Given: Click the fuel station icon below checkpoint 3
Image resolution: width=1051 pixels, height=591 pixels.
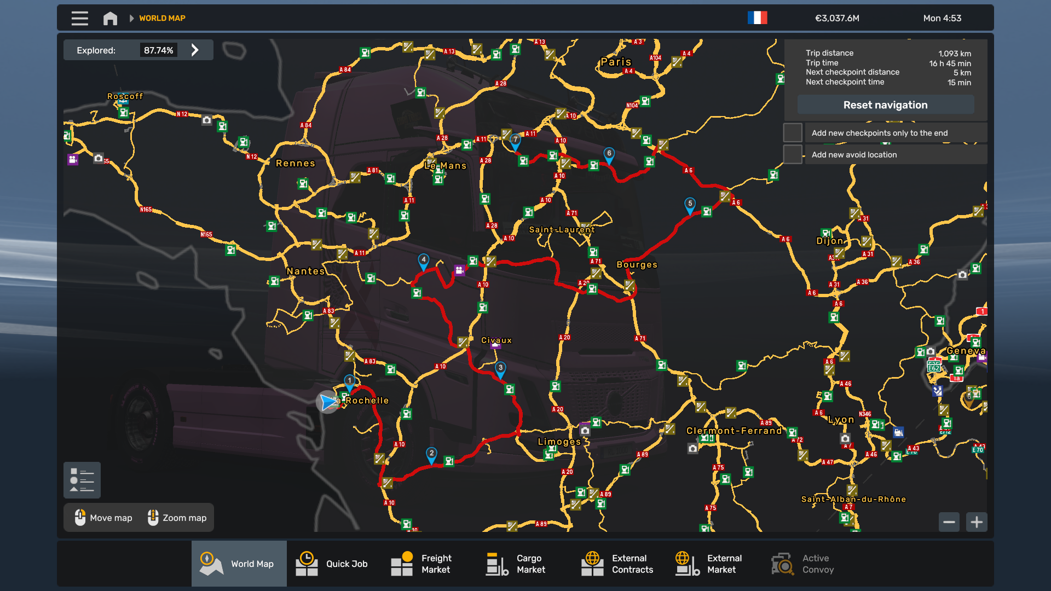Looking at the screenshot, I should (510, 389).
